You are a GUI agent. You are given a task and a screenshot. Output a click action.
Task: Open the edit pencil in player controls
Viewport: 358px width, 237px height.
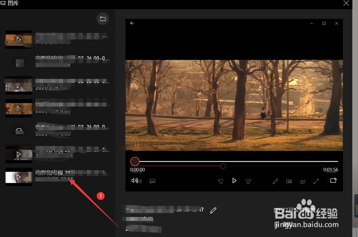275,181
